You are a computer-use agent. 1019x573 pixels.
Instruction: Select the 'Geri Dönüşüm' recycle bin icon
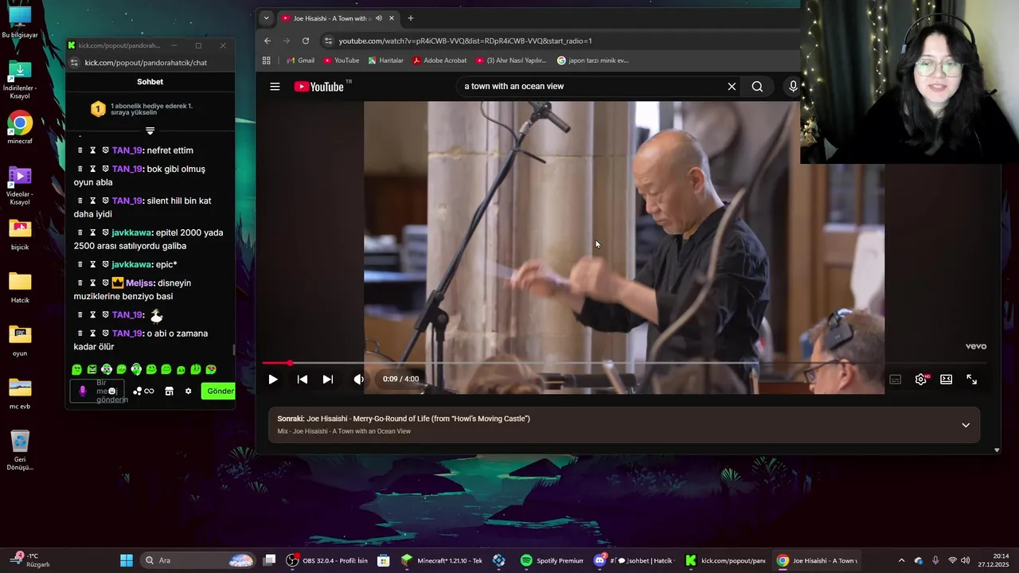tap(20, 450)
